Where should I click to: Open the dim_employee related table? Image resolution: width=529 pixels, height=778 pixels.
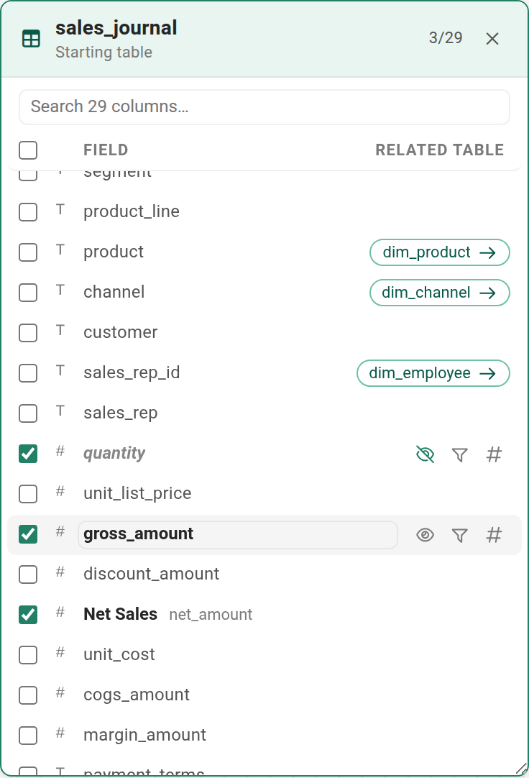click(x=433, y=373)
